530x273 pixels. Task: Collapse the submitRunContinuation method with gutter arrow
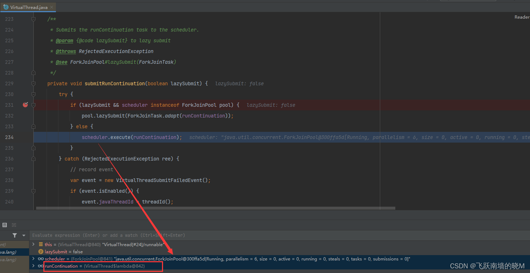33,83
